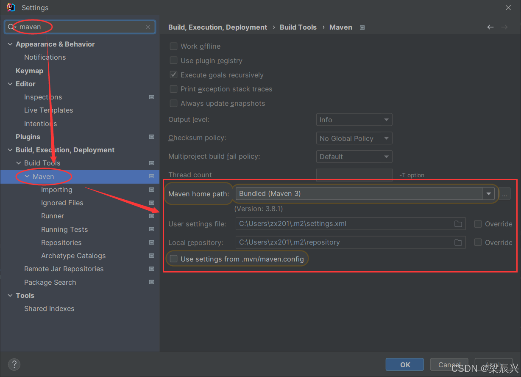Screen dimensions: 521x377
Task: Select Live Templates page
Action: pos(48,110)
